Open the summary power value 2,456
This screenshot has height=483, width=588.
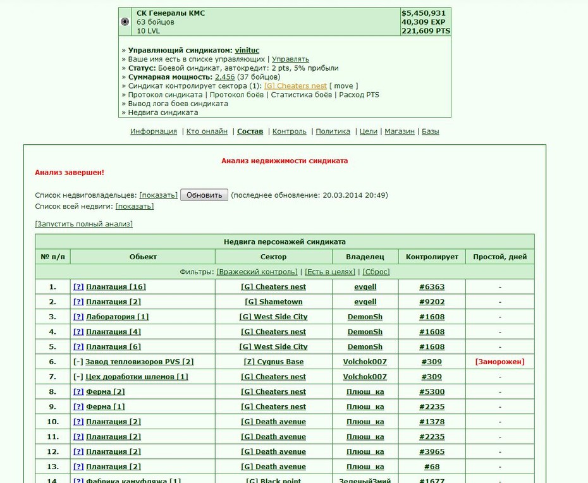(x=224, y=77)
